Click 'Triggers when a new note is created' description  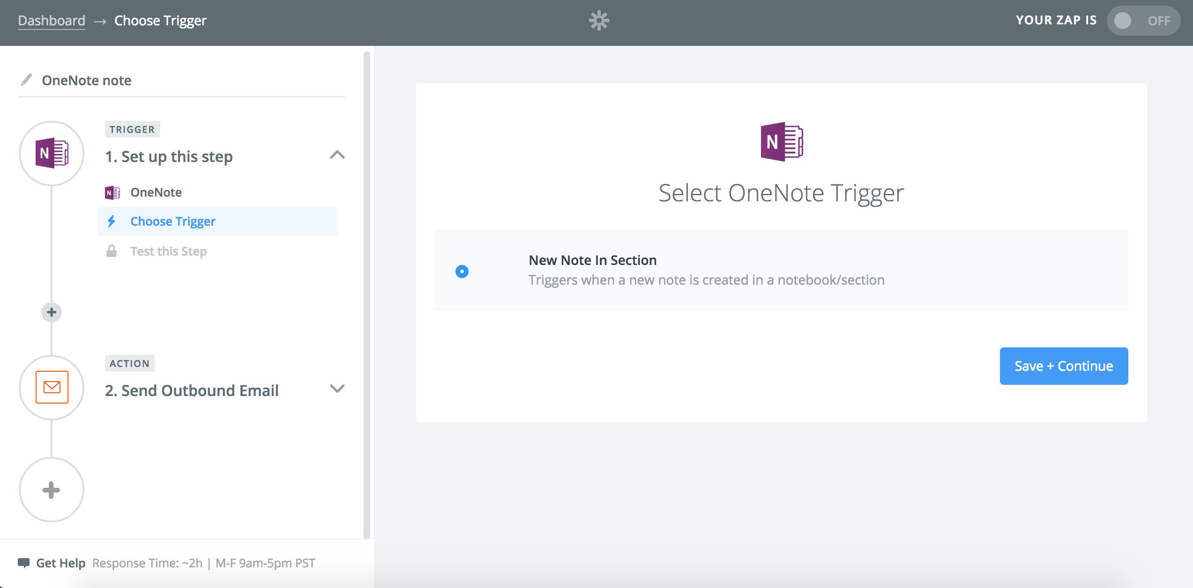coord(707,280)
